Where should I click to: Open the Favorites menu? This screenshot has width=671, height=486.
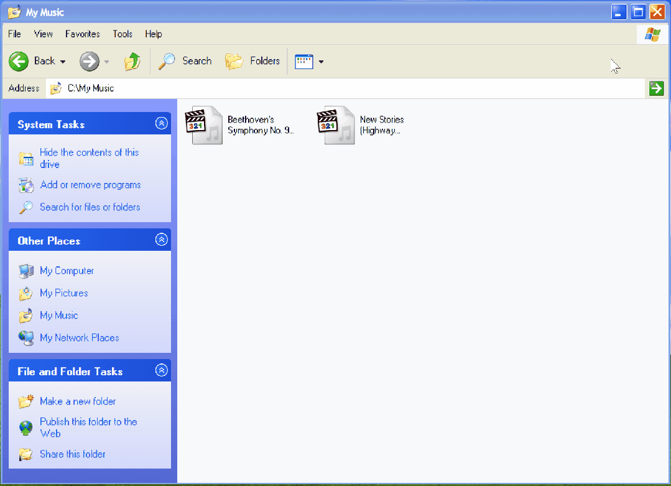[83, 34]
